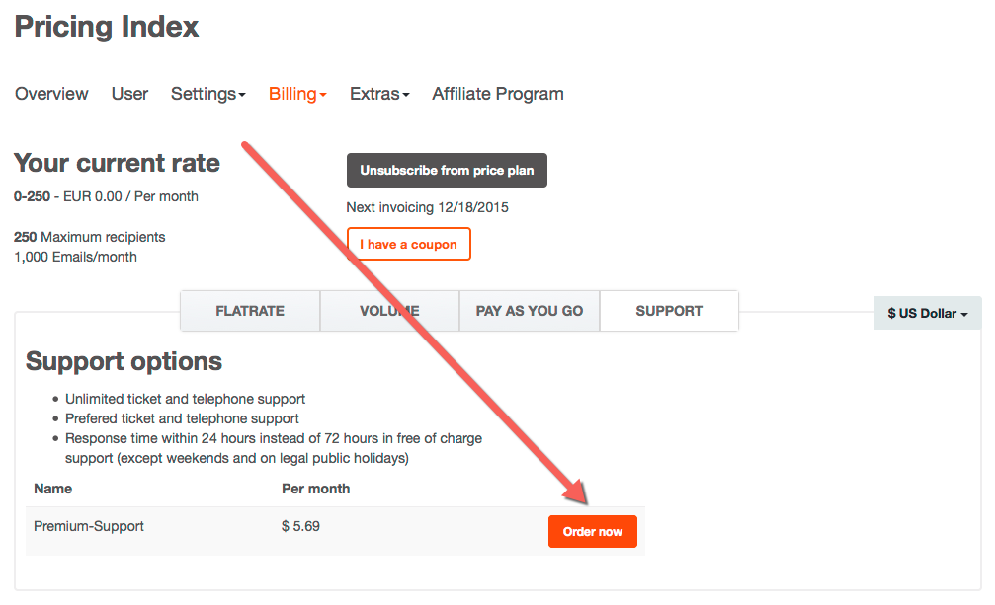Screen dimensions: 995x605
Task: Switch to the FLATRATE tab
Action: (250, 311)
